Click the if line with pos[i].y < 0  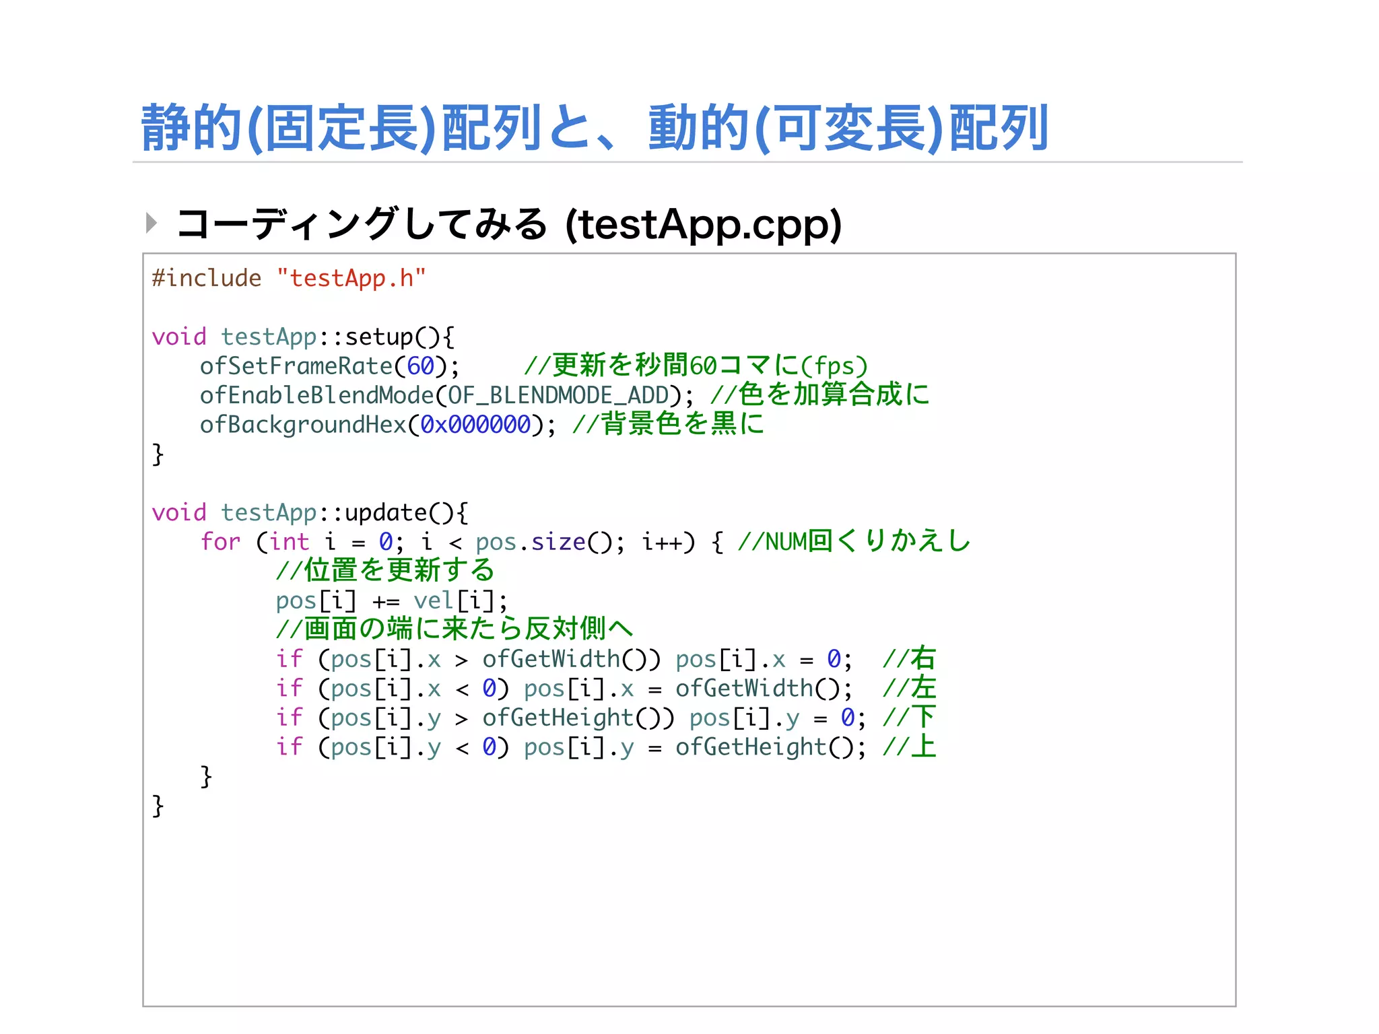[571, 747]
